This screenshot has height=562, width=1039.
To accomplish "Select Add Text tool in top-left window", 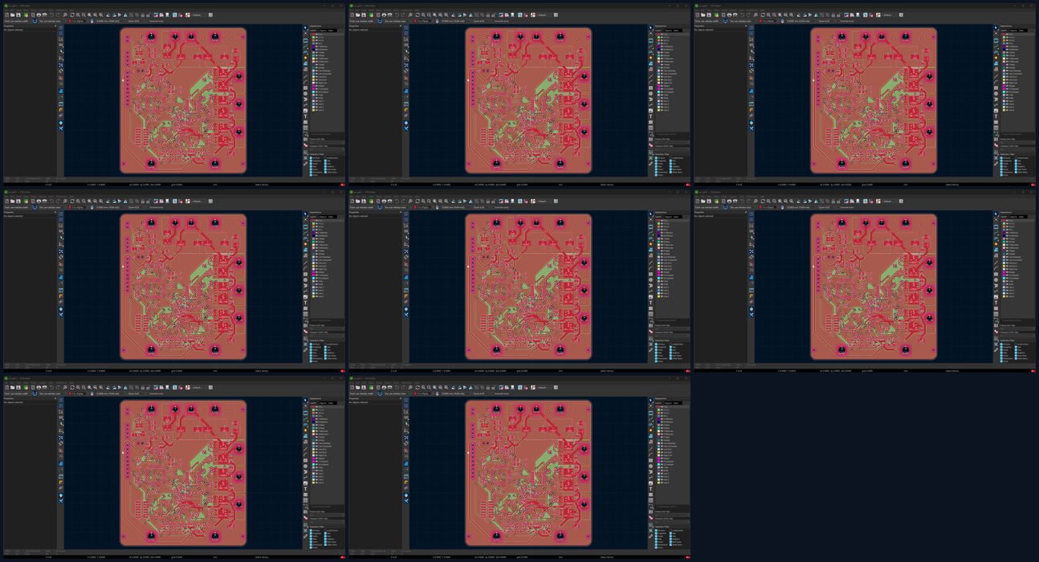I will [305, 116].
